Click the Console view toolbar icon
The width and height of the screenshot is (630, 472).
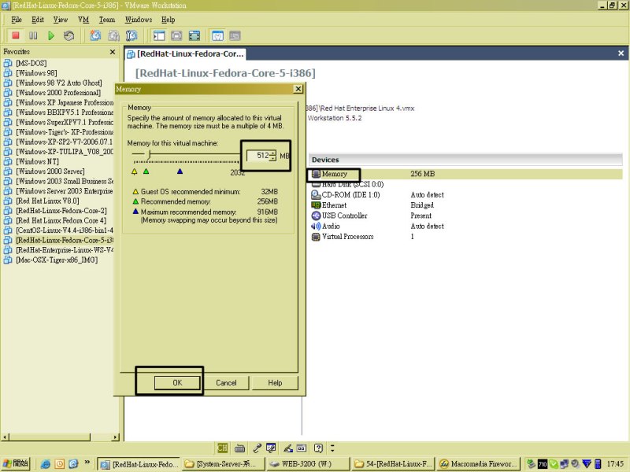[x=235, y=35]
